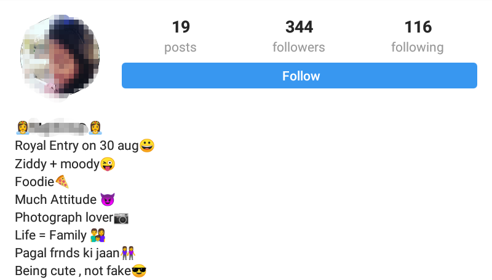Click the 'Royal Entry on 30 aug' bio line

tap(76, 146)
